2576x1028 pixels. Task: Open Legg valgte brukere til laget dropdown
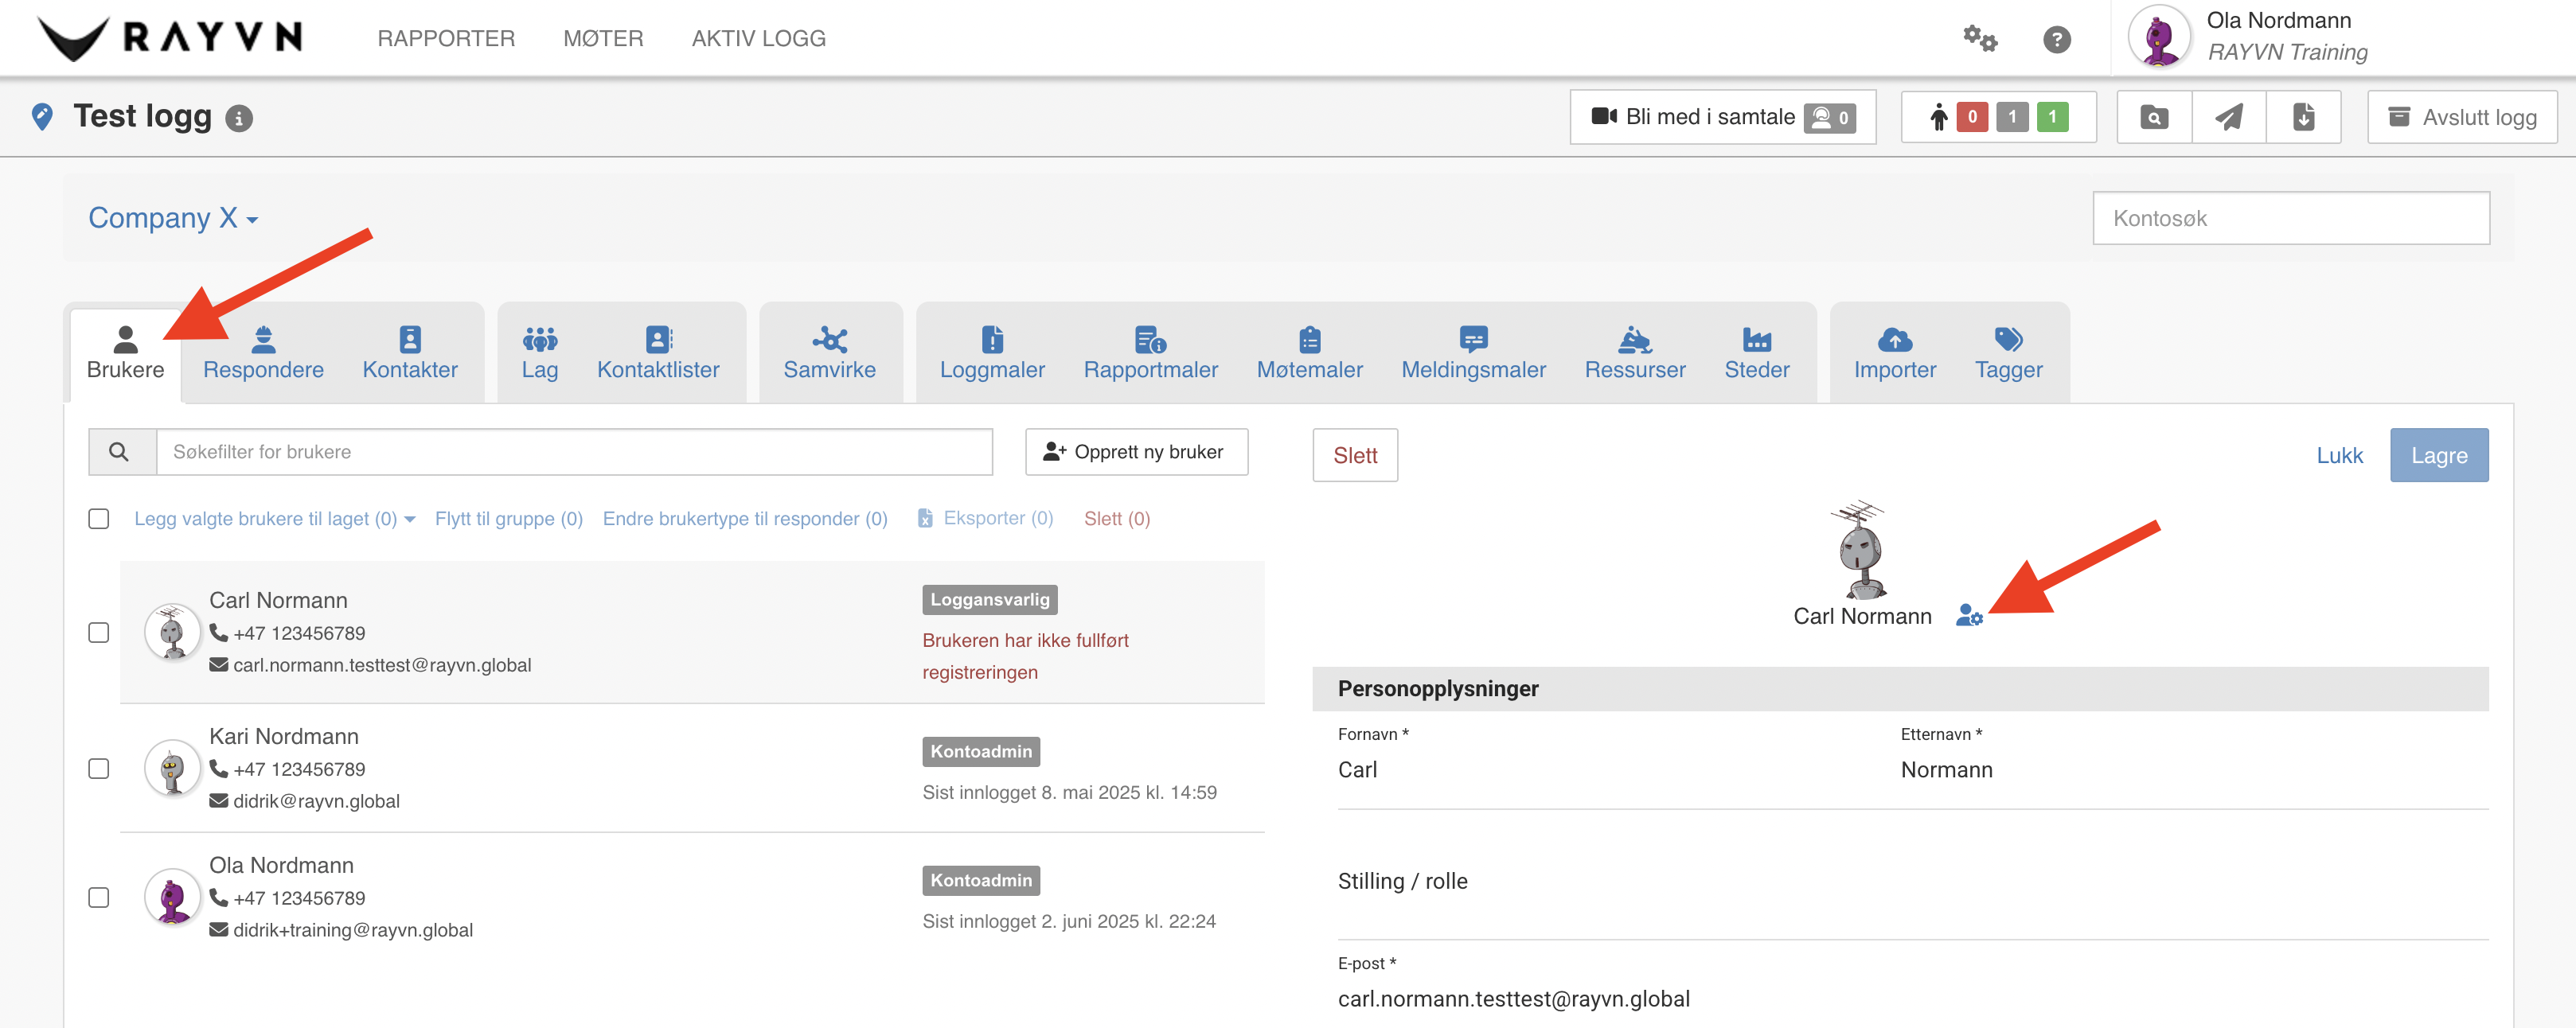pos(274,518)
